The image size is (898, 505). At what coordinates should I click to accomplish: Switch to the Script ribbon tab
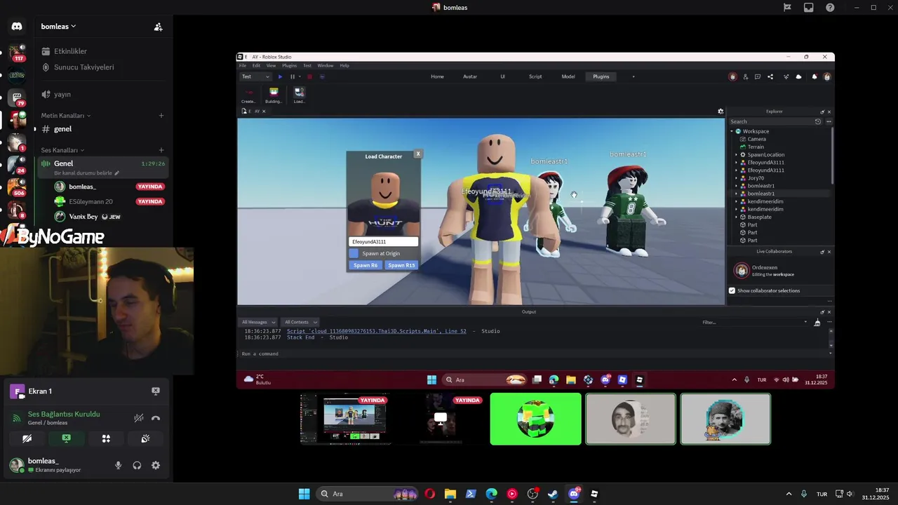pyautogui.click(x=535, y=76)
